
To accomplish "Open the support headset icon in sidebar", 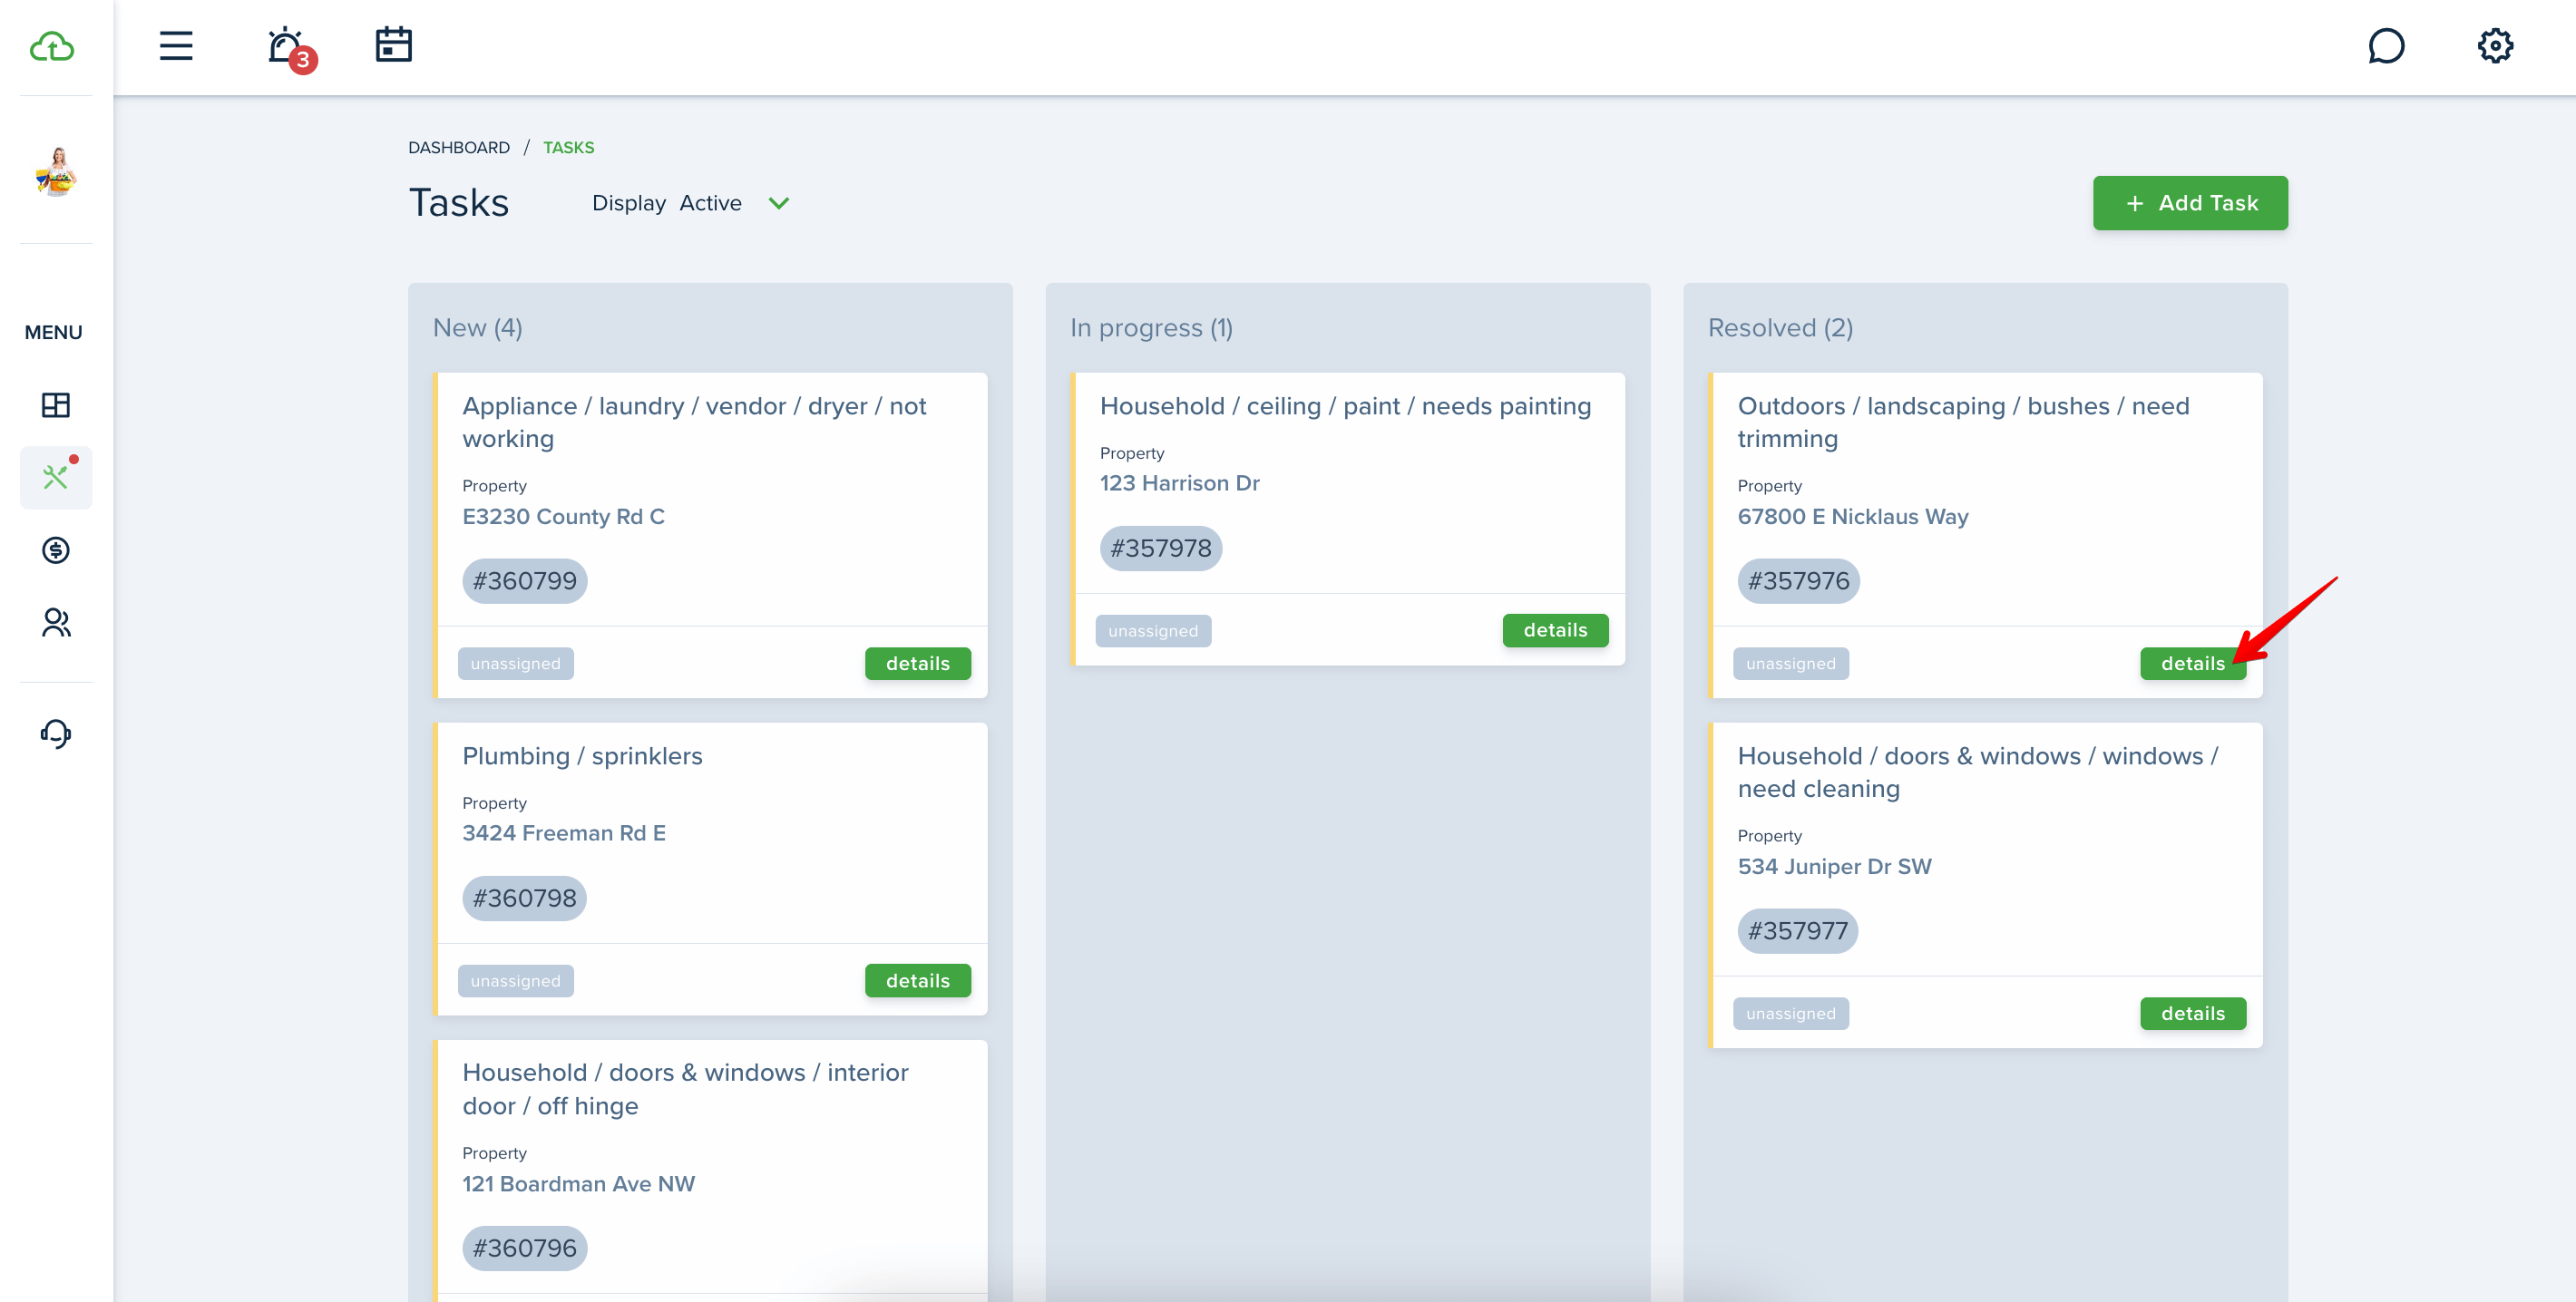I will click(56, 734).
